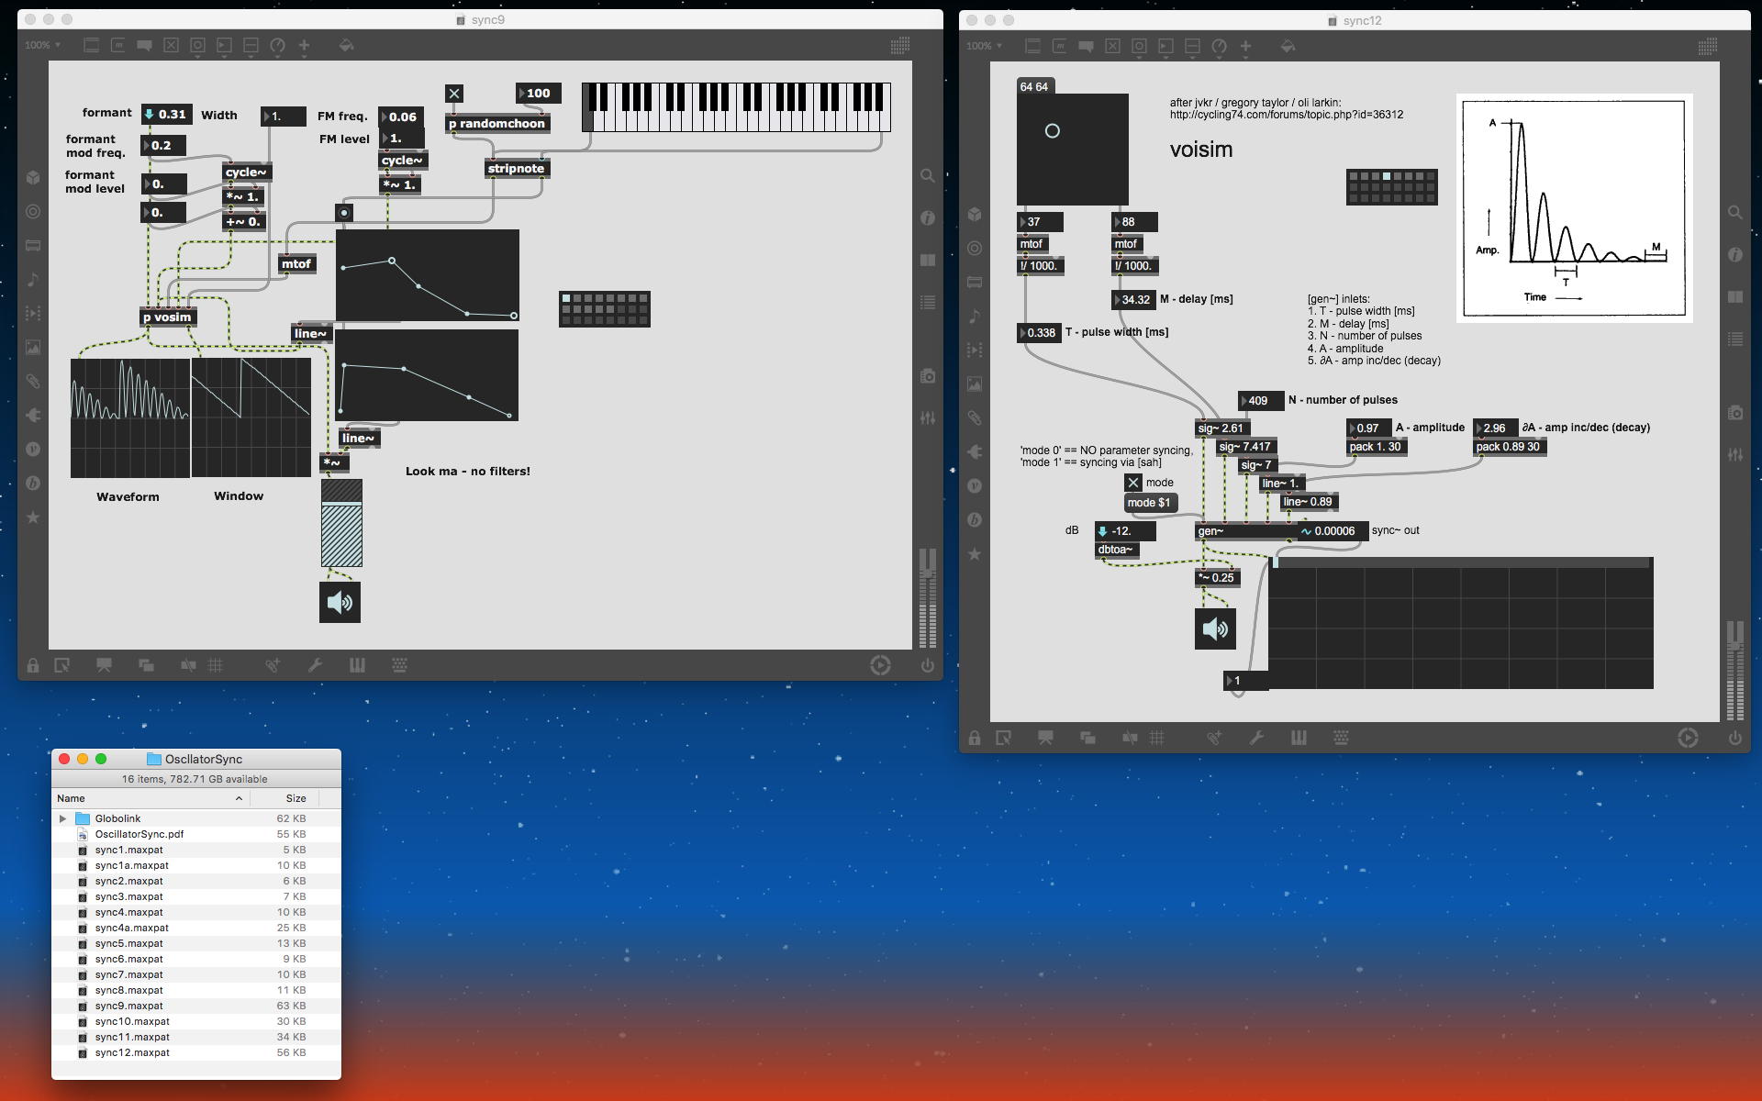Click the p vosim subpatch object
The image size is (1762, 1101).
(168, 317)
